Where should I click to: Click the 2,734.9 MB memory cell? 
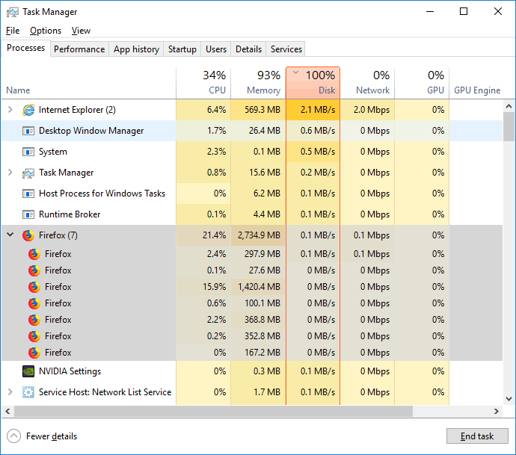point(258,235)
